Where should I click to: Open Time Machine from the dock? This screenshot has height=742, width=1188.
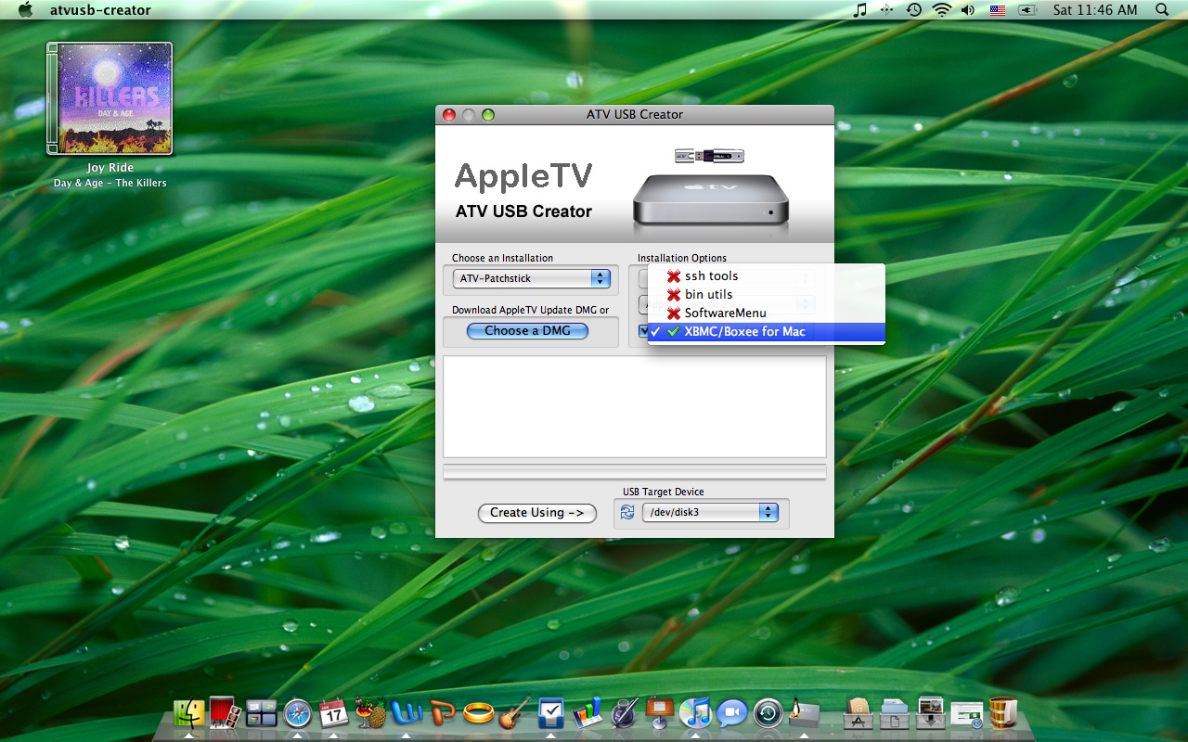(768, 712)
